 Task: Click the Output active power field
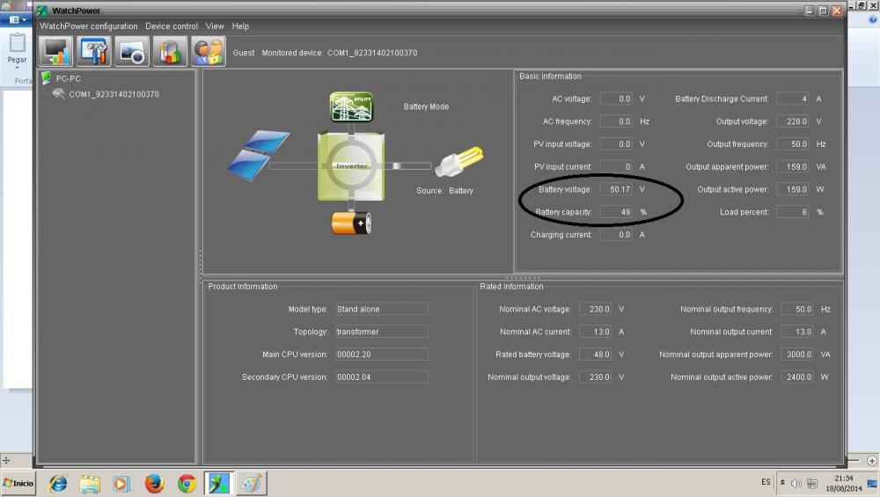point(793,190)
